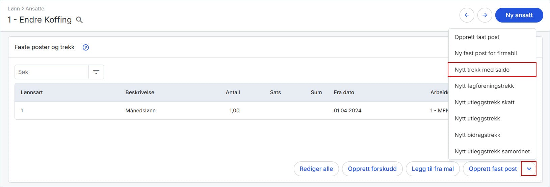Click the Opprett fast post bottom button
The image size is (550, 187).
[492, 169]
